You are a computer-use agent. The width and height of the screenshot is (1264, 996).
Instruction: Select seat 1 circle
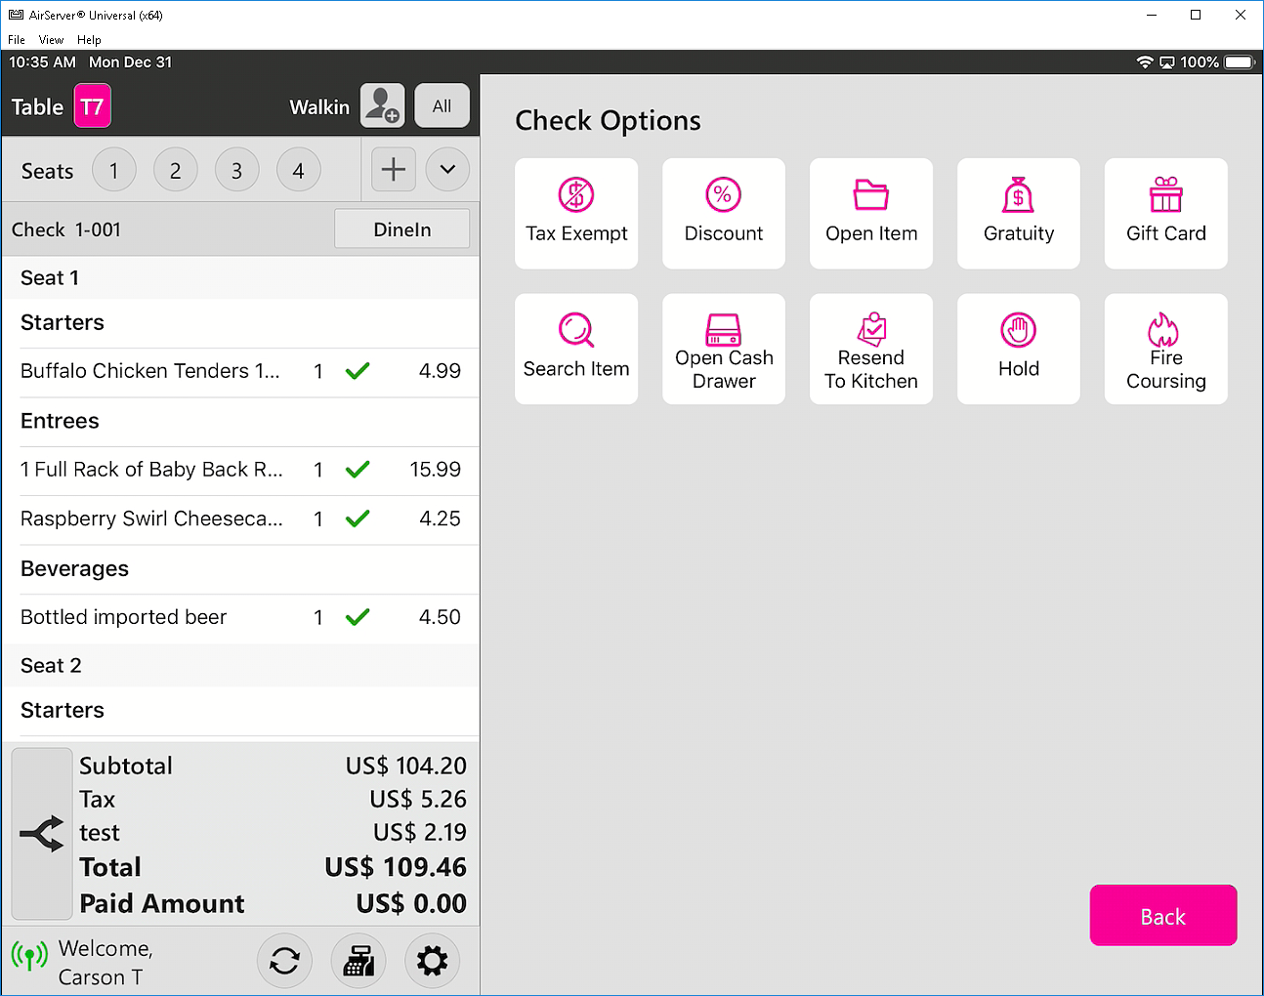coord(114,171)
